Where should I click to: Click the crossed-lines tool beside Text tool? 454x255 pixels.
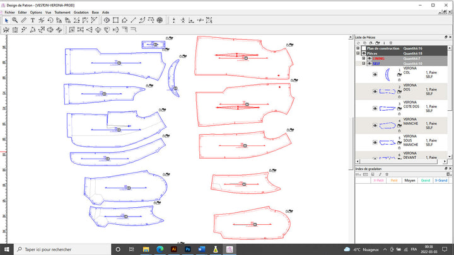(x=42, y=20)
